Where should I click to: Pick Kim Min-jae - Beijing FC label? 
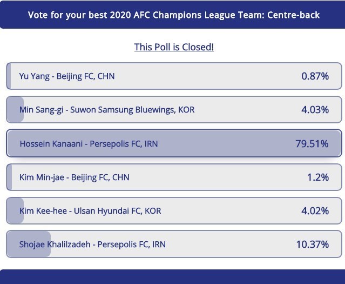tap(75, 177)
